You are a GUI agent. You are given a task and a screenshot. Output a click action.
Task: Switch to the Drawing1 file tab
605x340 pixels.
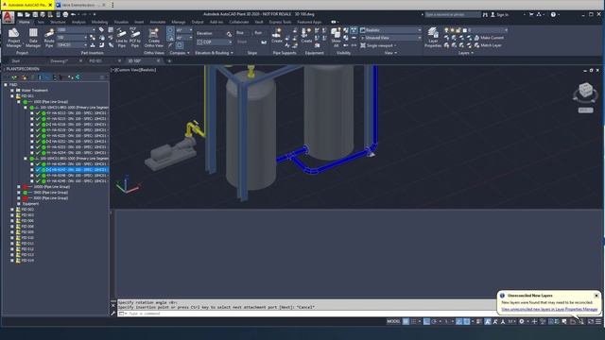59,60
